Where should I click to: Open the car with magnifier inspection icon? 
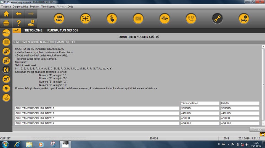coord(165,18)
